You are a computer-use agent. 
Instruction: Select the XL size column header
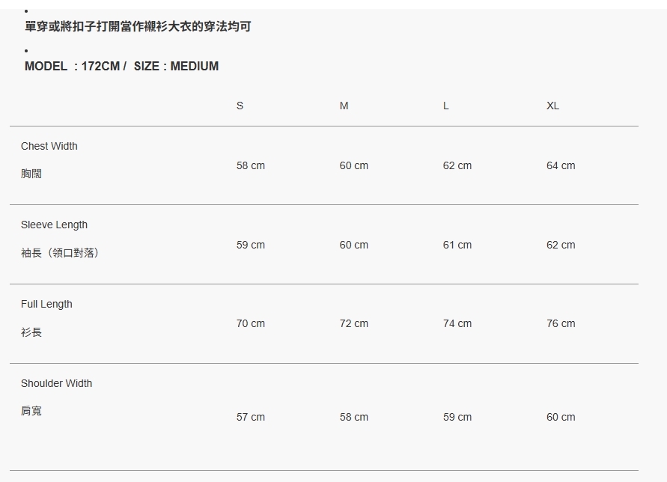pyautogui.click(x=552, y=106)
